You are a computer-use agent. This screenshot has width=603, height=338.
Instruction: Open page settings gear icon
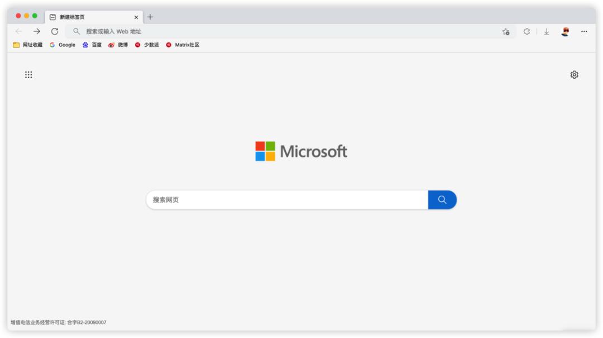pyautogui.click(x=574, y=75)
